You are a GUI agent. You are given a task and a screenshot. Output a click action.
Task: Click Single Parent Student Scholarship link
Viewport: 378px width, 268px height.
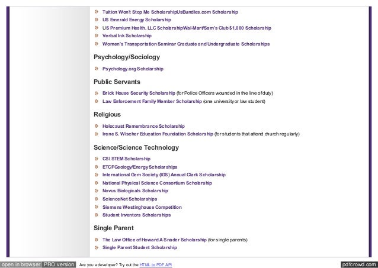click(140, 247)
